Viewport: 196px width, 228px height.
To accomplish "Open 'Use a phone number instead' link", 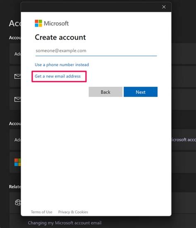I will pos(62,65).
